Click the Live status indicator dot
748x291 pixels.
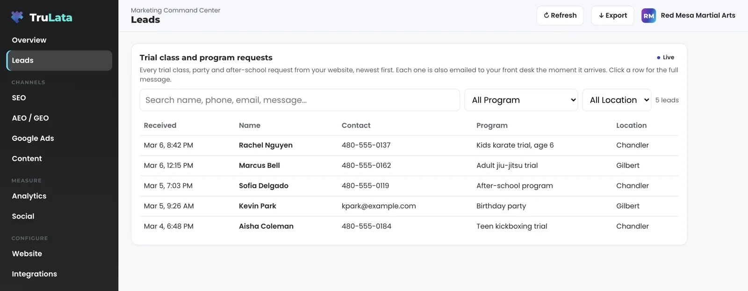(x=659, y=58)
